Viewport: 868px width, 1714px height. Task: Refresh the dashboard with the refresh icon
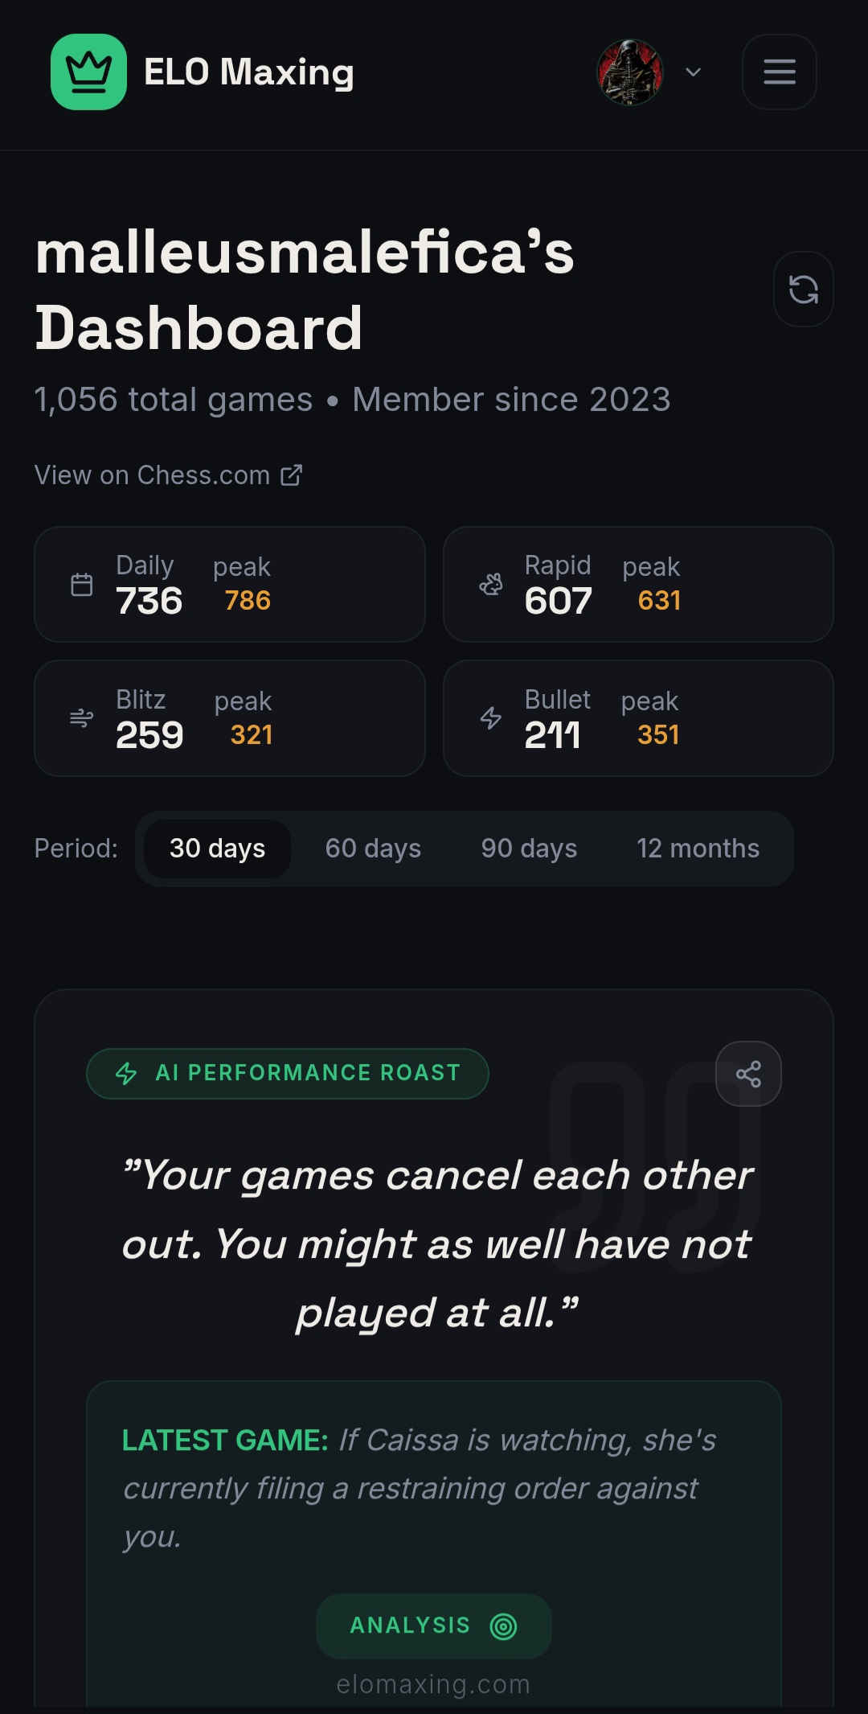pyautogui.click(x=803, y=289)
